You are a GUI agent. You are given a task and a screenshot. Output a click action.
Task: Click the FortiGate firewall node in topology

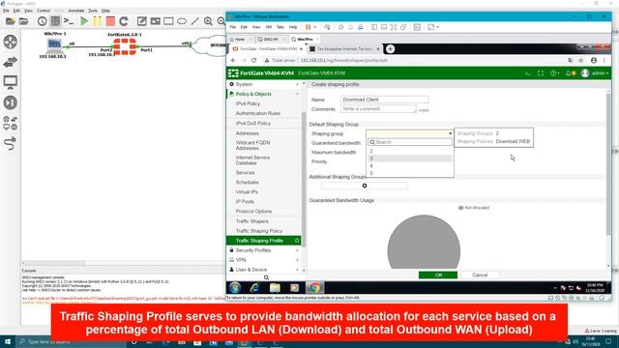coord(125,46)
